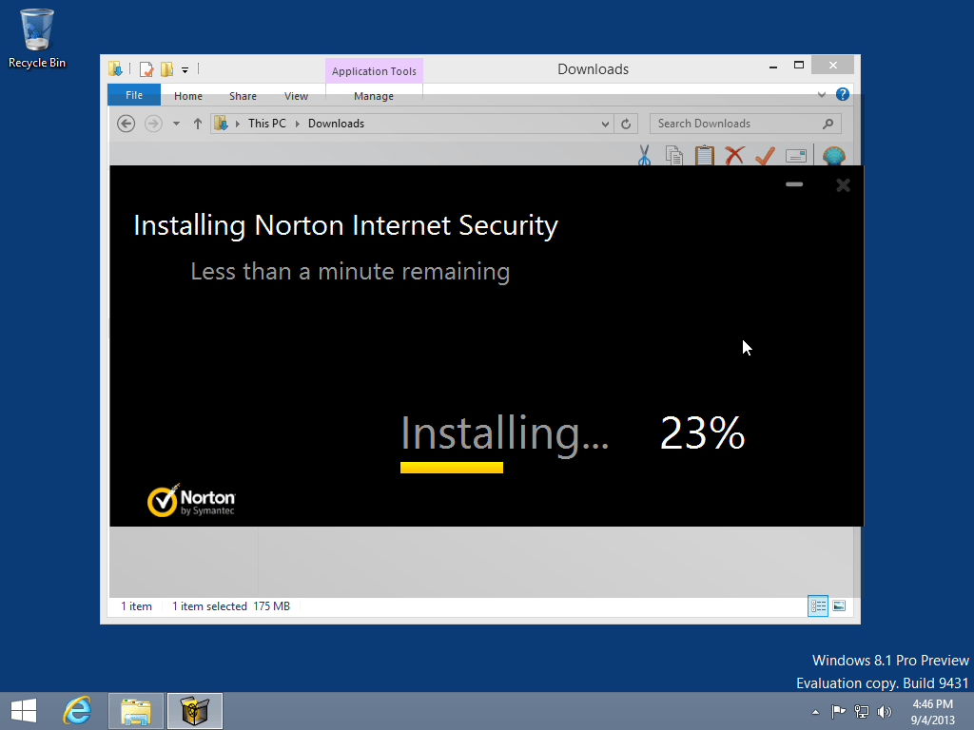Screen dimensions: 974x730
Task: Select the Cut icon on the ribbon
Action: point(644,155)
